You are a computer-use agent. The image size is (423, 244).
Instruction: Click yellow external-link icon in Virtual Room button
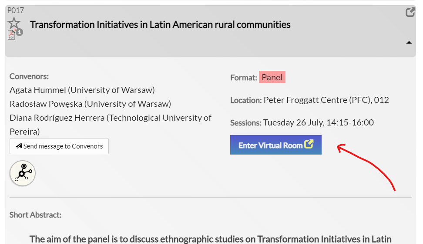[x=309, y=145]
